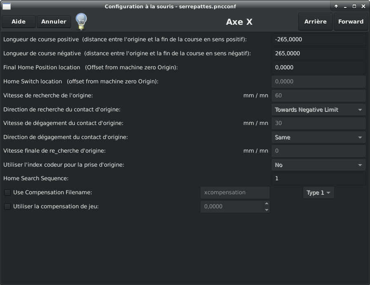Click the positive travel field -265,0000

[318, 40]
